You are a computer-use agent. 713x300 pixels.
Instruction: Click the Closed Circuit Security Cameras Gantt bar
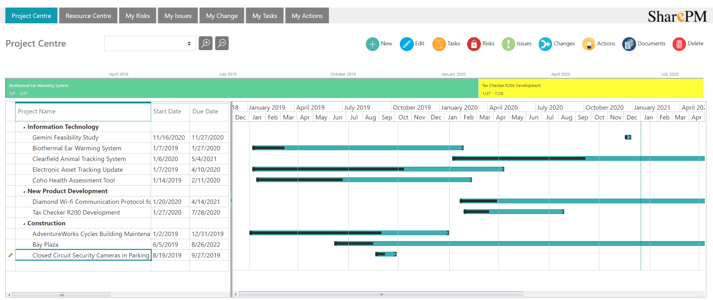click(386, 254)
